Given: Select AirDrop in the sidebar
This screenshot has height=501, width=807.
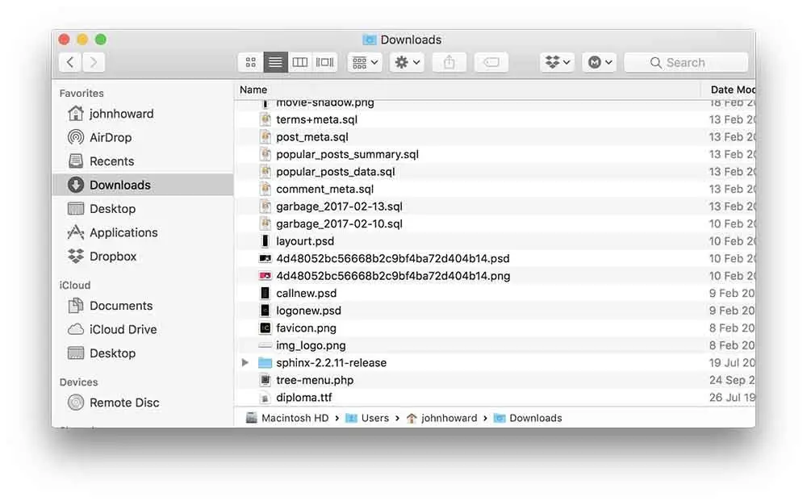Looking at the screenshot, I should 143,137.
